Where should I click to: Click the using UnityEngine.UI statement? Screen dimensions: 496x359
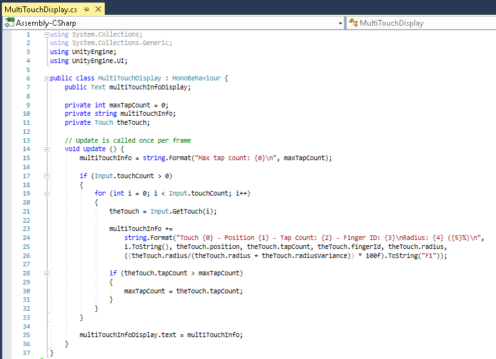tap(89, 60)
